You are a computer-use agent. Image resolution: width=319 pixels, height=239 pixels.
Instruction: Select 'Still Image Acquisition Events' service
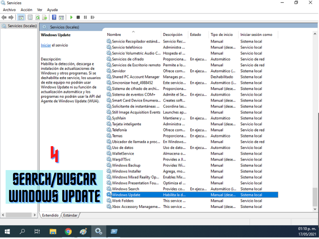pyautogui.click(x=136, y=112)
